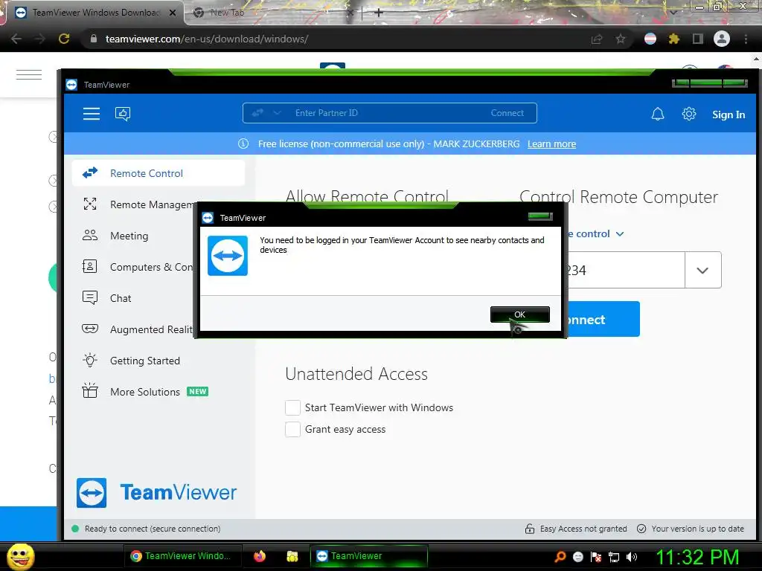
Task: Click the network tray icon
Action: tap(614, 557)
